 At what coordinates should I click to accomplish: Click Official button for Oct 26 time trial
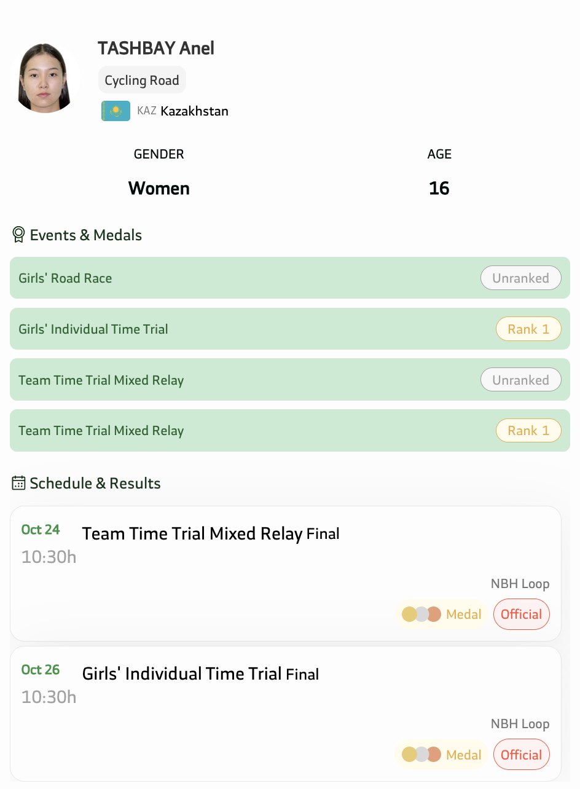521,755
